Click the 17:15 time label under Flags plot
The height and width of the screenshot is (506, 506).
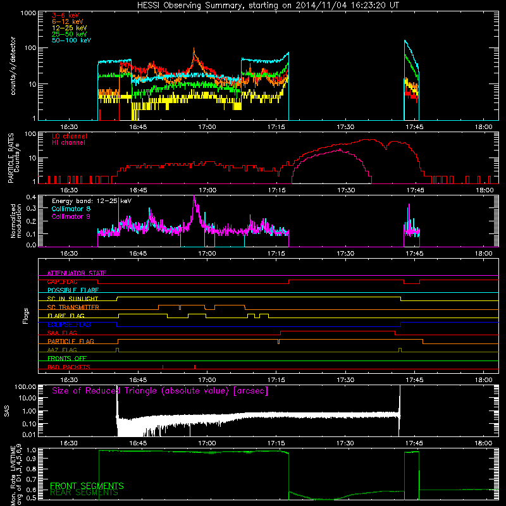[x=276, y=380]
